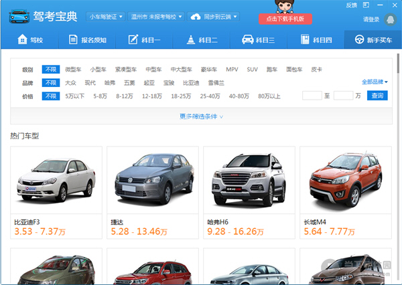Open the 温州市 未报考驾校 dropdown
The image size is (402, 285).
[x=156, y=17]
